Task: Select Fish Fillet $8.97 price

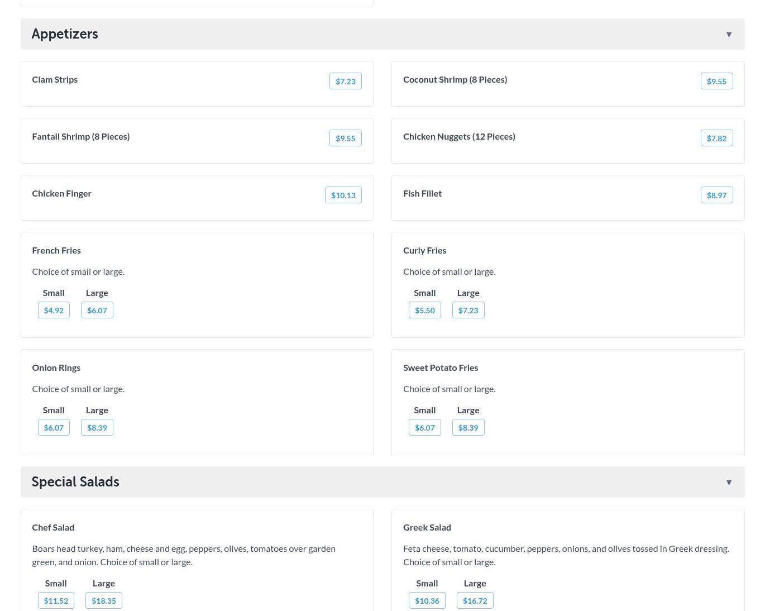Action: click(716, 195)
